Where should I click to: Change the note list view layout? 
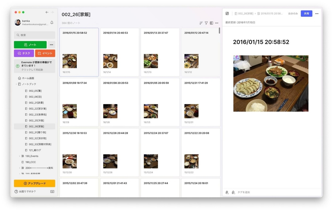(211, 23)
